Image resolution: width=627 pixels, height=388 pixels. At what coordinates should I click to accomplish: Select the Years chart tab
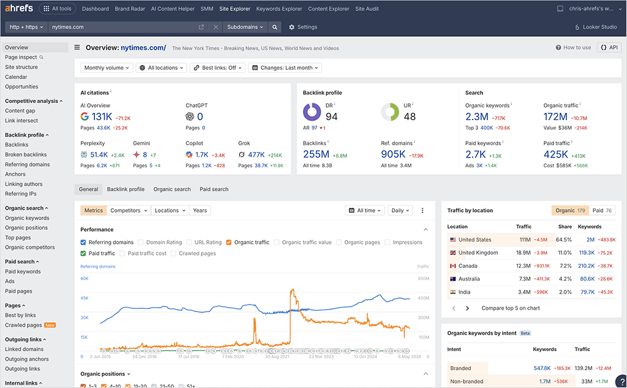pos(200,210)
